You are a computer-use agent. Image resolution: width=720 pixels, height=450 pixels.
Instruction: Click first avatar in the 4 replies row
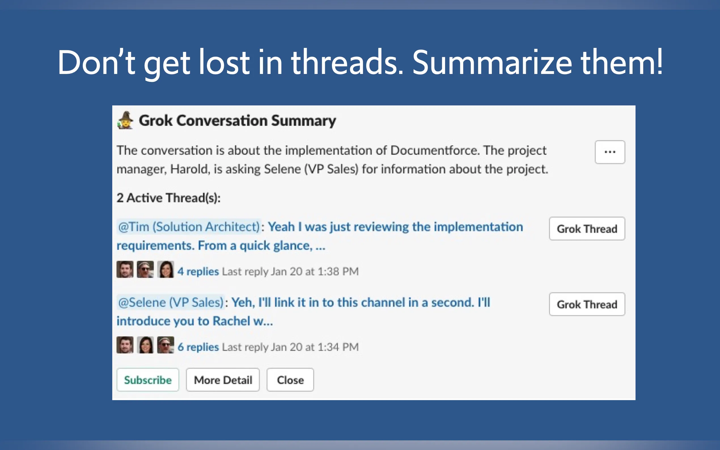(125, 269)
